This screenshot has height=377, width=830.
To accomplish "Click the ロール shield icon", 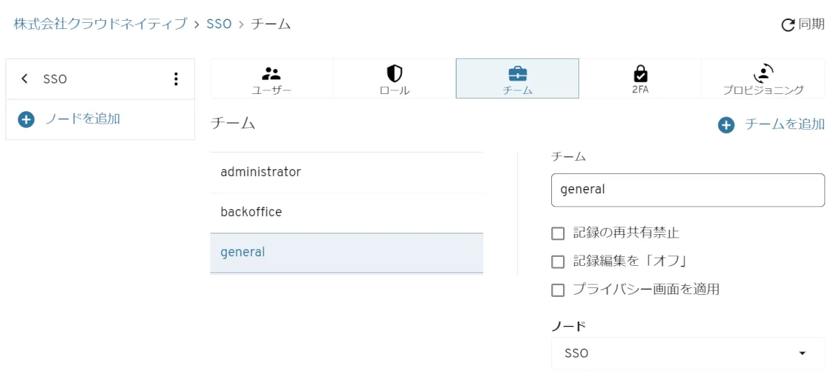I will coord(394,73).
